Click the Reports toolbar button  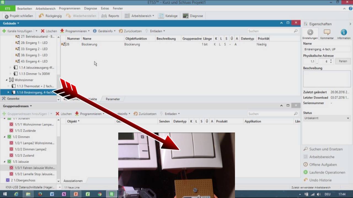coord(110,16)
